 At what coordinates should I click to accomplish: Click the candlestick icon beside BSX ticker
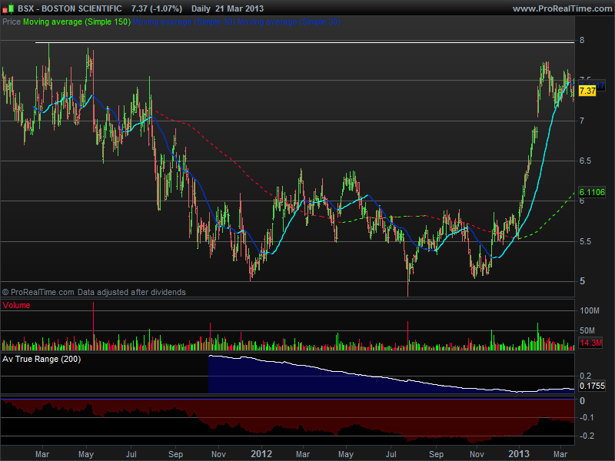pyautogui.click(x=8, y=8)
